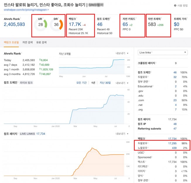This screenshot has width=191, height=183.
Task: Click the blurred page URL link
Action: coord(25,10)
